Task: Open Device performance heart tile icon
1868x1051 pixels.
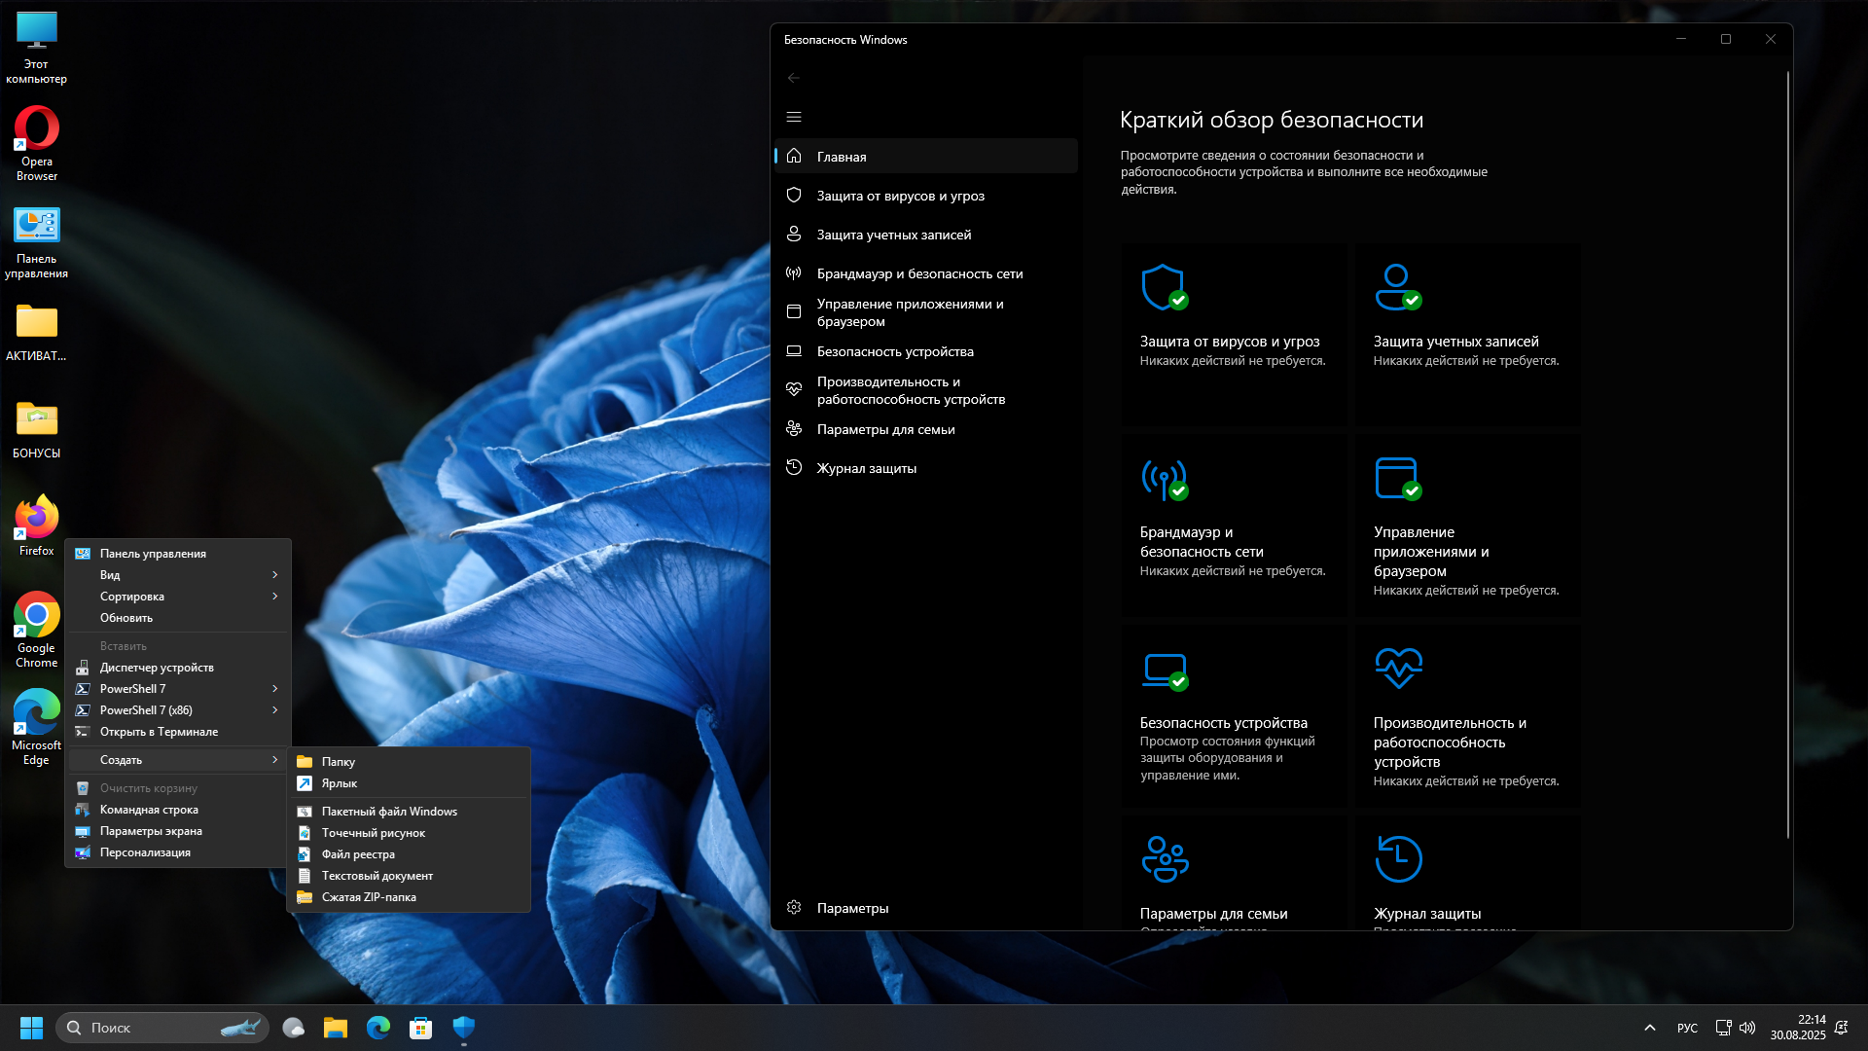Action: 1398,668
